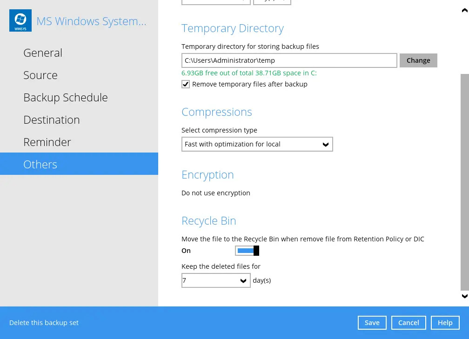Cancel the backup set changes
The height and width of the screenshot is (339, 469).
click(x=409, y=323)
